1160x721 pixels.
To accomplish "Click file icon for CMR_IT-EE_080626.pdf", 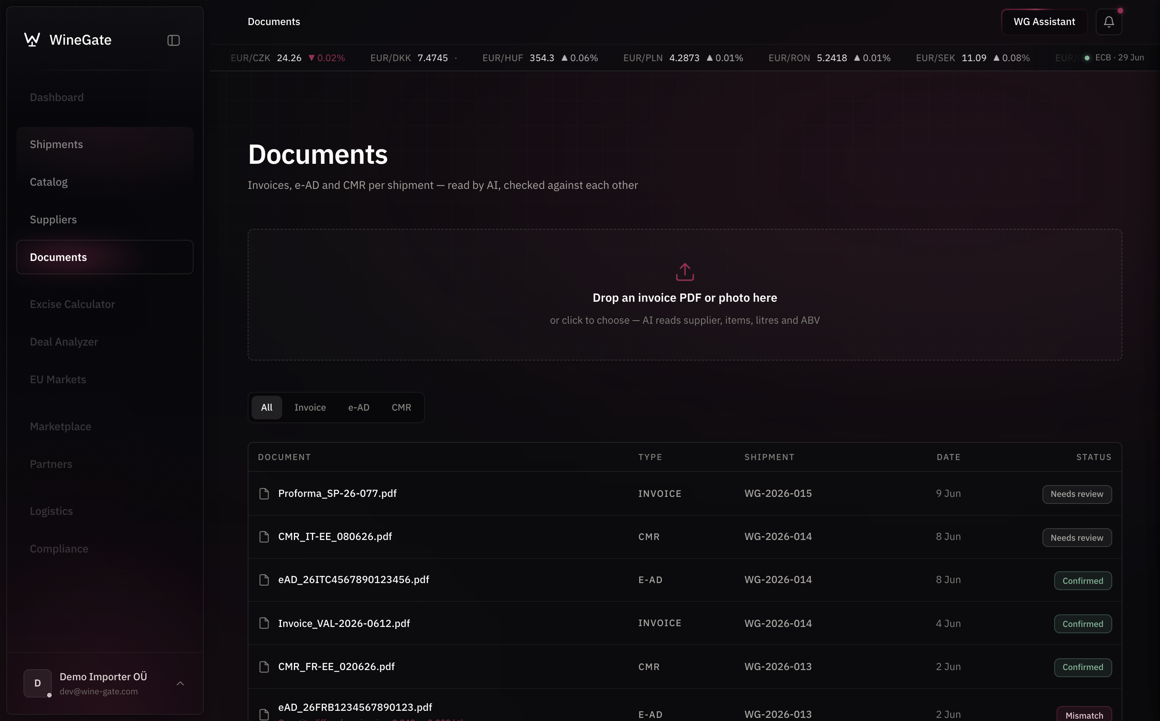I will tap(264, 537).
